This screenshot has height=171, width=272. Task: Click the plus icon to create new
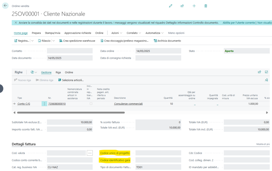pos(194,6)
